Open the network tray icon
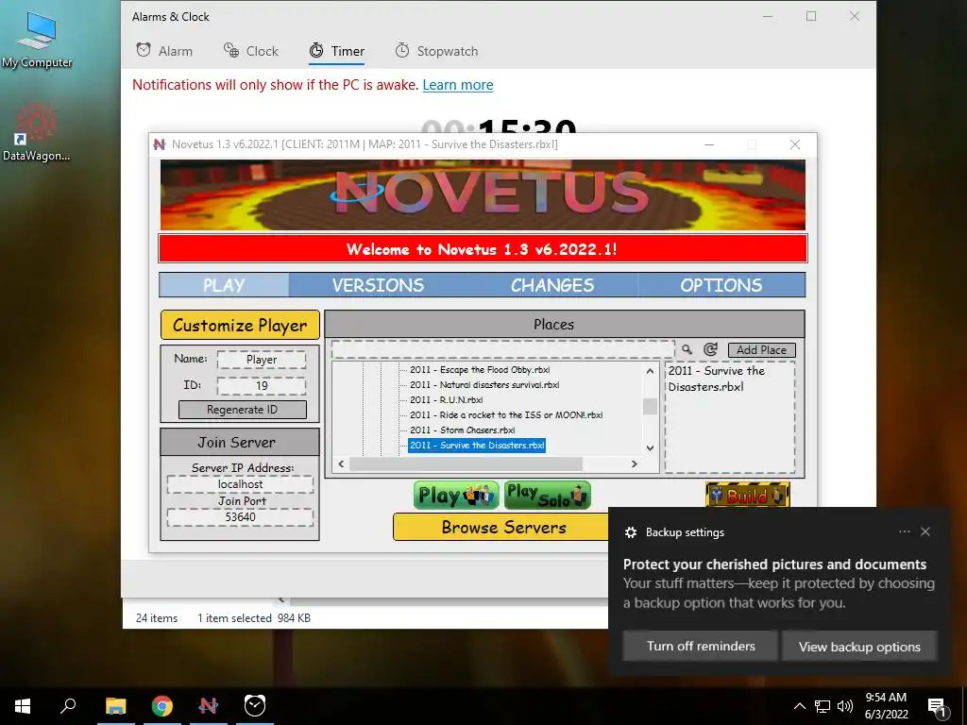The image size is (967, 725). coord(823,706)
